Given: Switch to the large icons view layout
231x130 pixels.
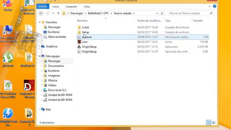Looking at the screenshot, I should [x=214, y=122].
